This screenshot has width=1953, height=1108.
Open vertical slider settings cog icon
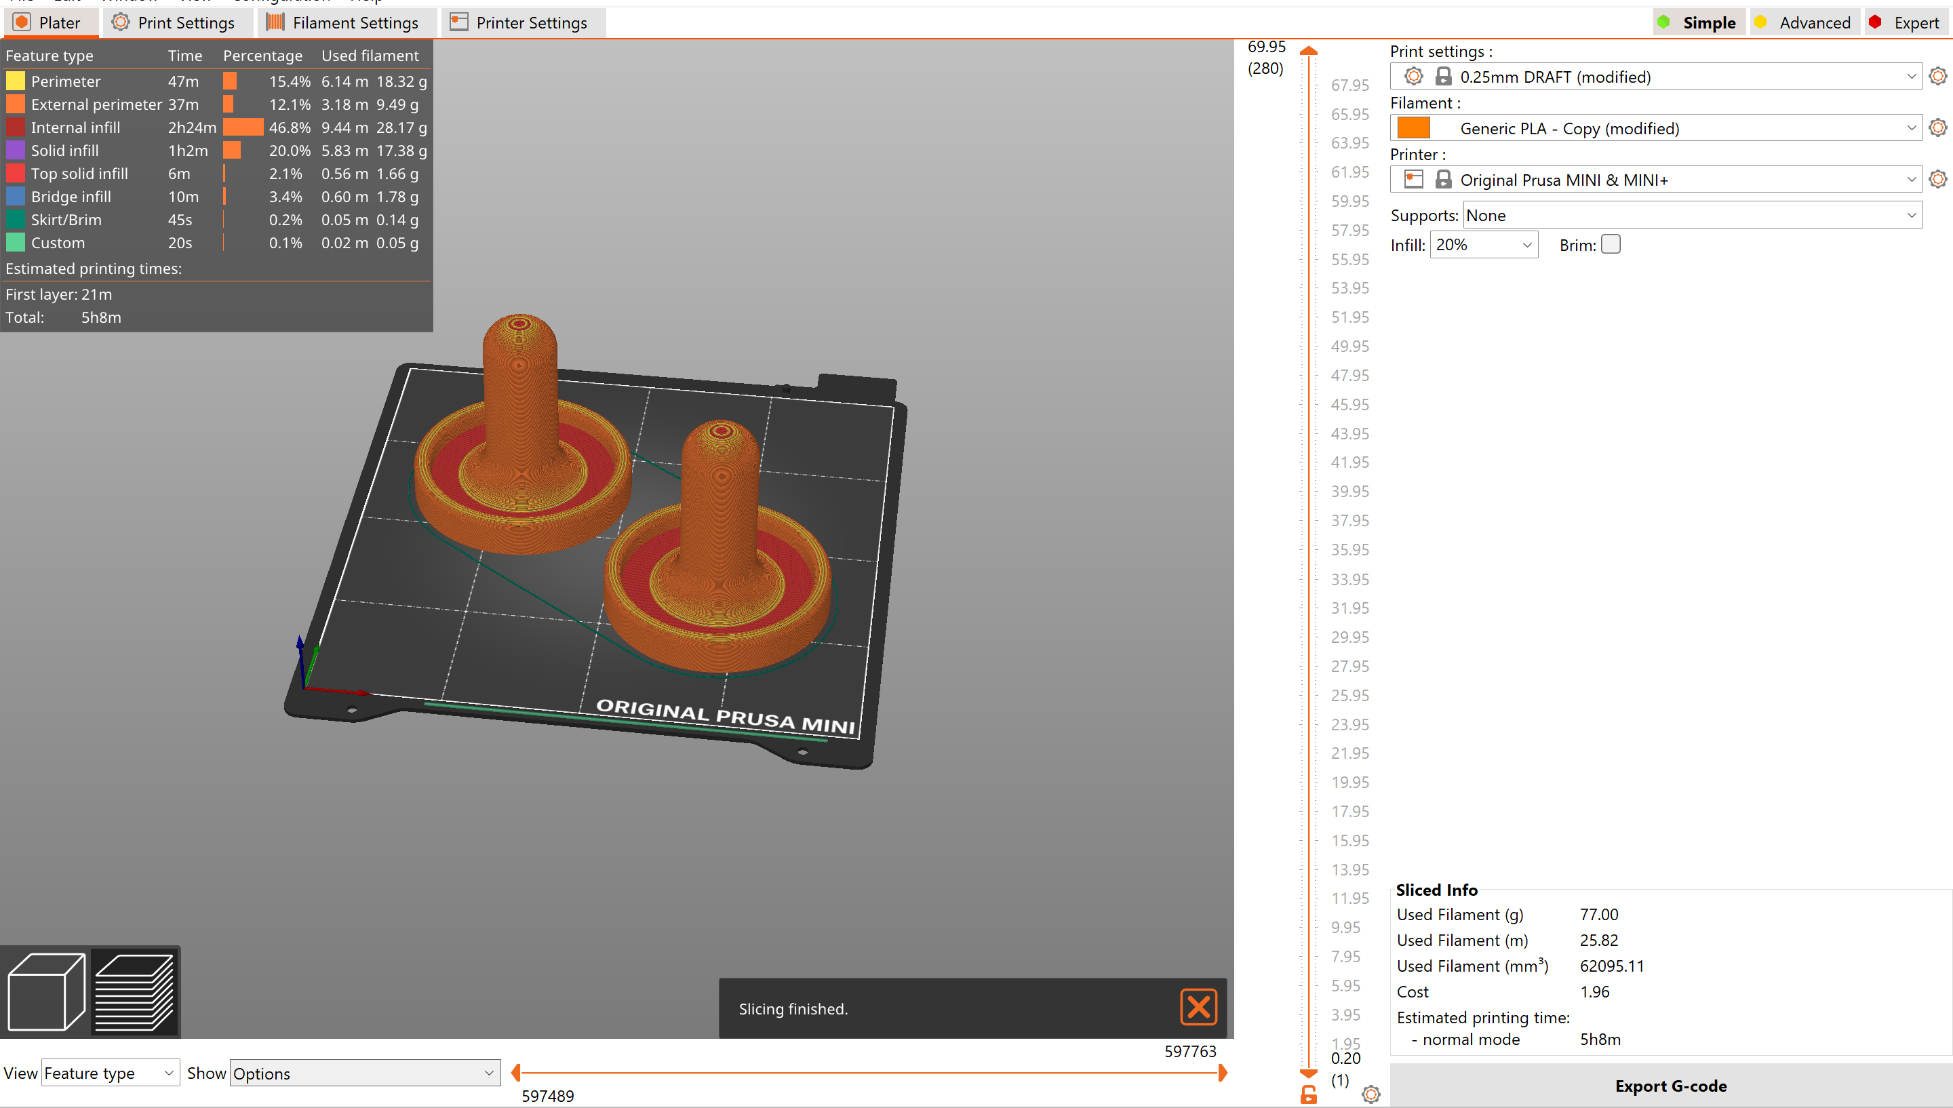coord(1370,1095)
